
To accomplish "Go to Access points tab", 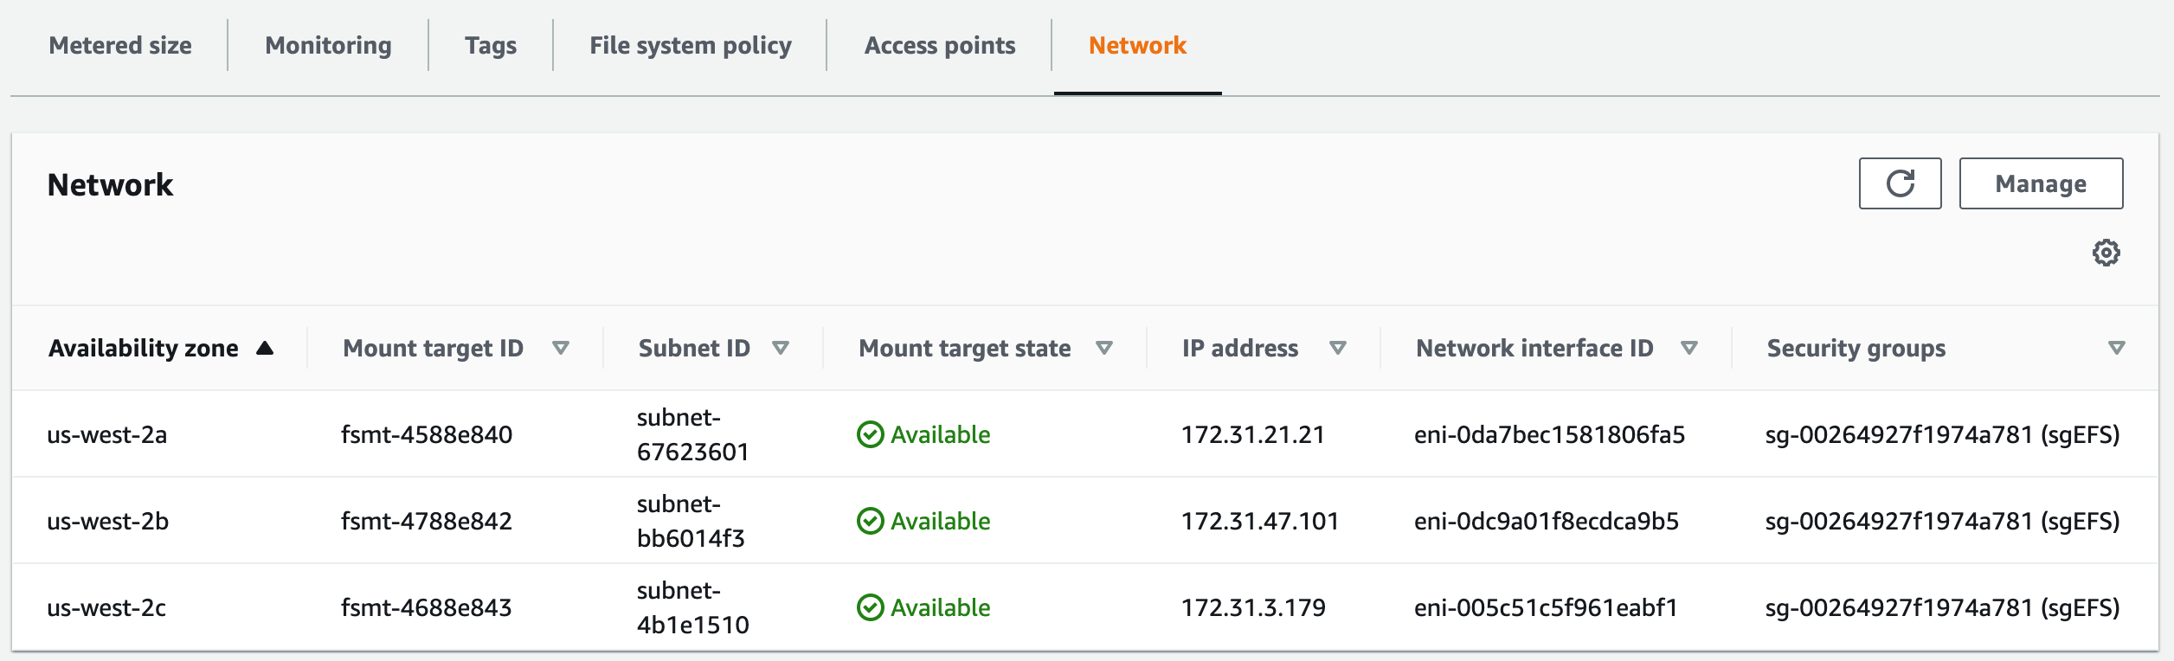I will click(x=940, y=45).
